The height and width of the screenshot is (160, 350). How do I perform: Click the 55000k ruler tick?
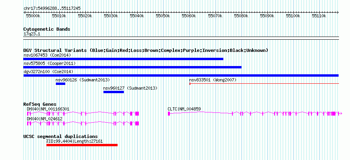[33, 16]
